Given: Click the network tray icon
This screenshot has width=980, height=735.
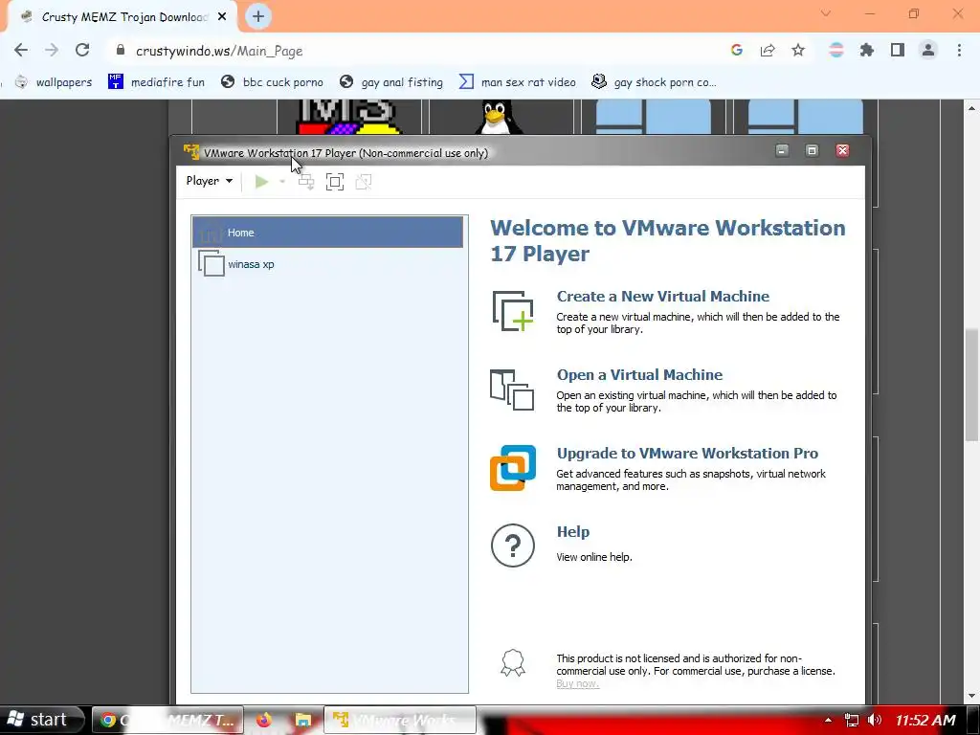Looking at the screenshot, I should [851, 720].
